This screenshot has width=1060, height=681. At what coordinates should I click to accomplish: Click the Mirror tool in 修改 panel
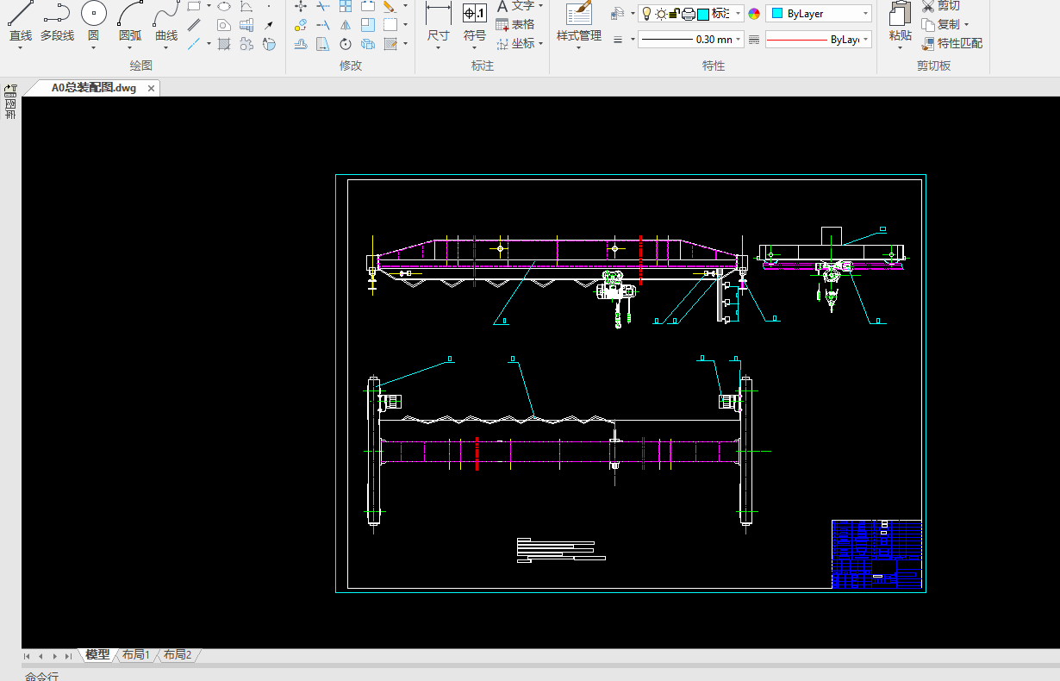(x=346, y=25)
